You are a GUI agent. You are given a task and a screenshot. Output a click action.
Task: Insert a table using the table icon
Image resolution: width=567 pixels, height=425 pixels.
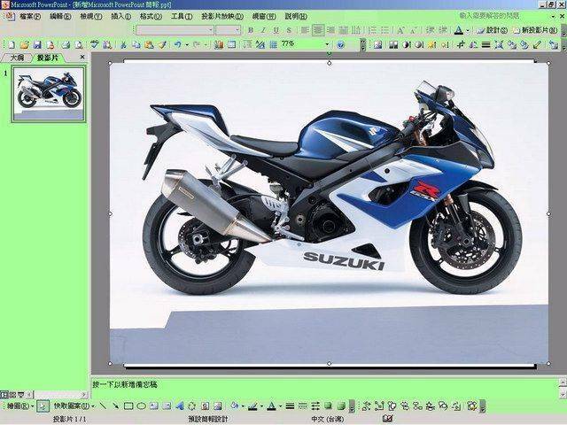[232, 44]
